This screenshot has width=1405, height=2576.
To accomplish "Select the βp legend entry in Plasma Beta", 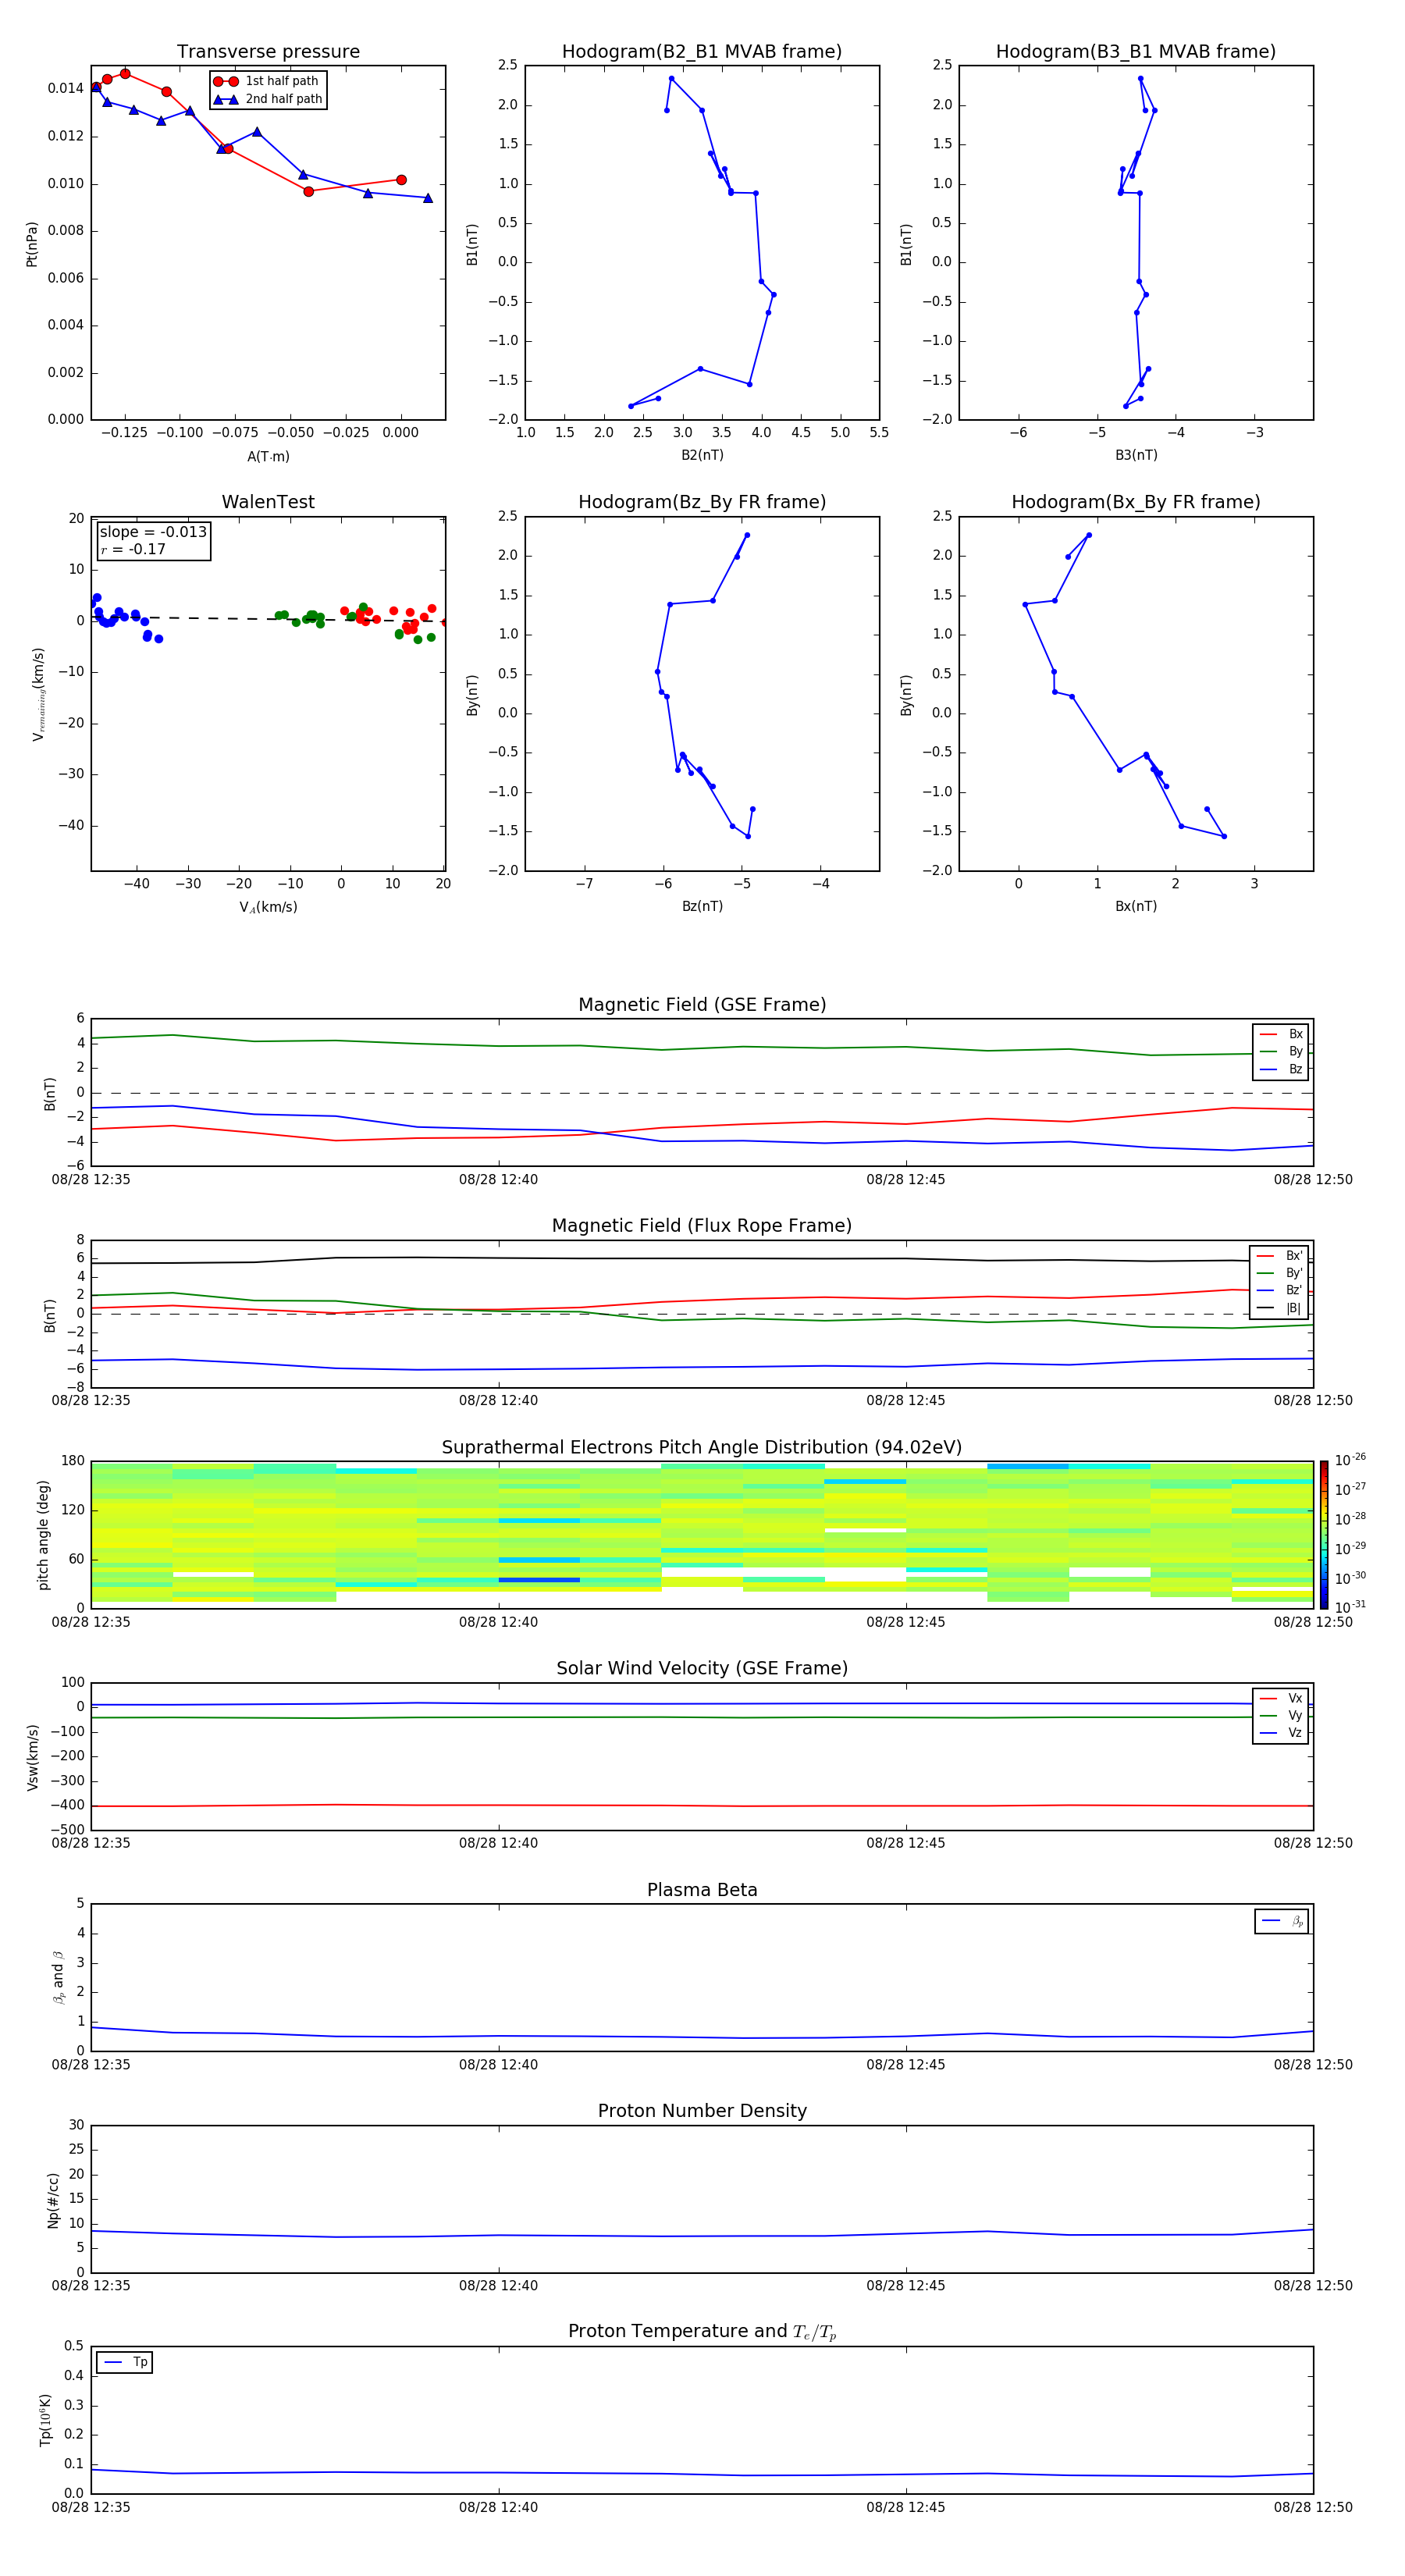I will click(x=1282, y=1921).
